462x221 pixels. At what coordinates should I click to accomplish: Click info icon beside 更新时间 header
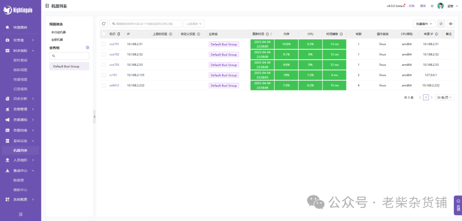click(267, 34)
